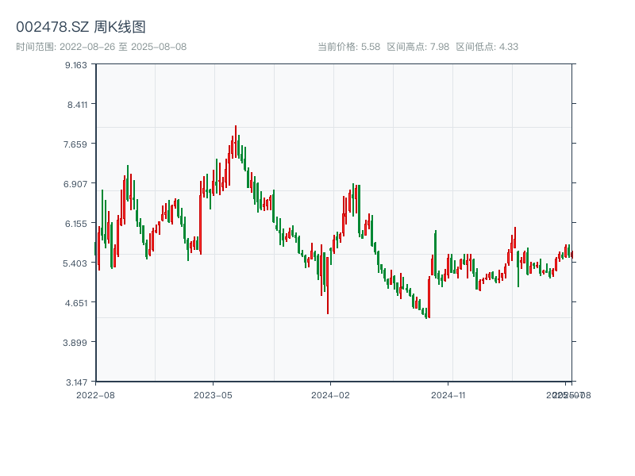
Task: Select the 当前价格 5.58 label
Action: [x=349, y=47]
